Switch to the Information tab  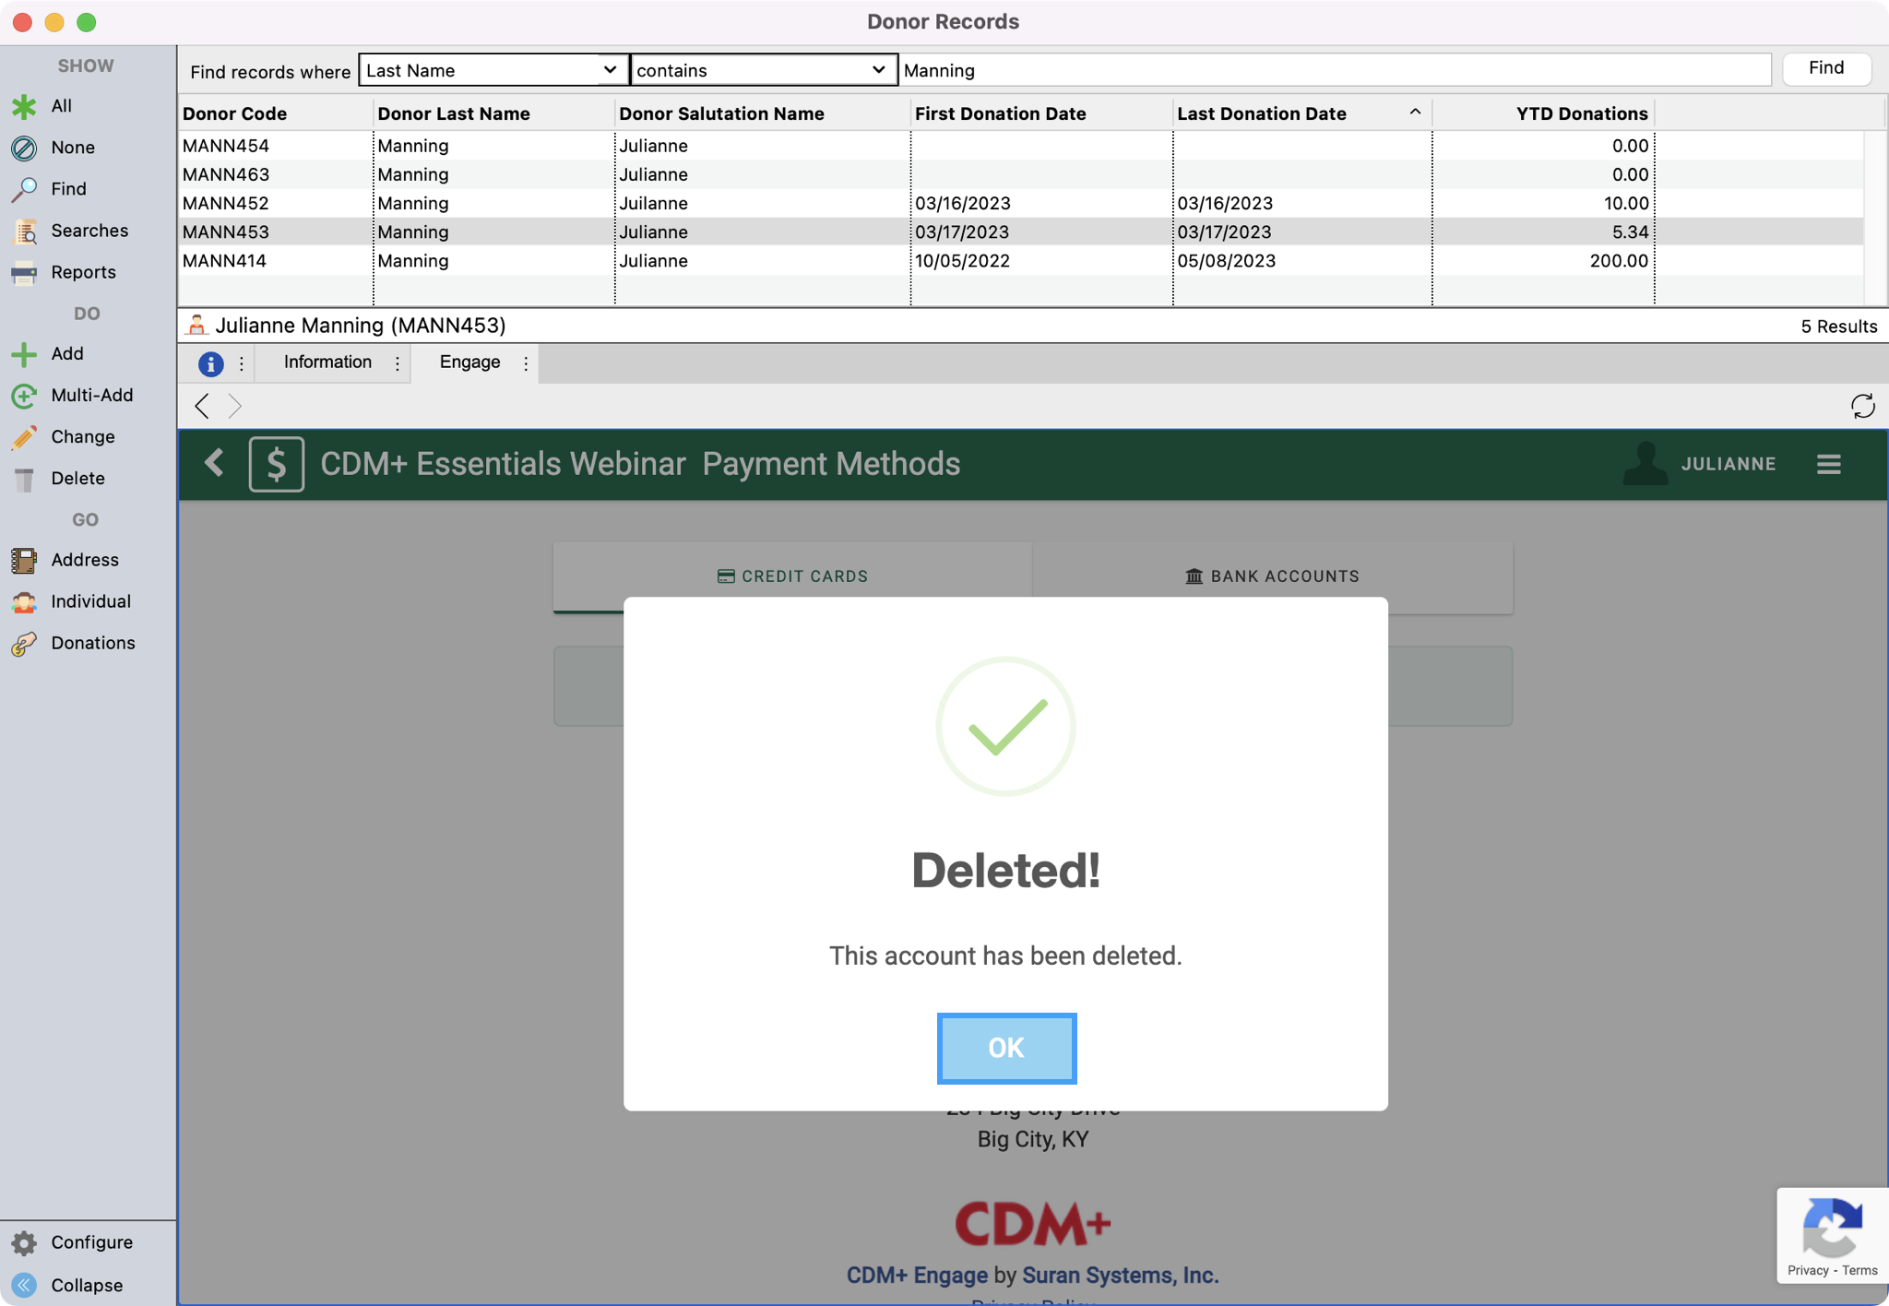pos(327,362)
